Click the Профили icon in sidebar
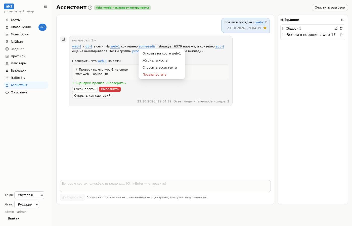352x226 pixels. pos(7,56)
